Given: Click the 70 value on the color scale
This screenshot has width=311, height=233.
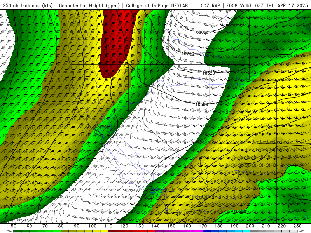Looking at the screenshot, I should pyautogui.click(x=45, y=226).
